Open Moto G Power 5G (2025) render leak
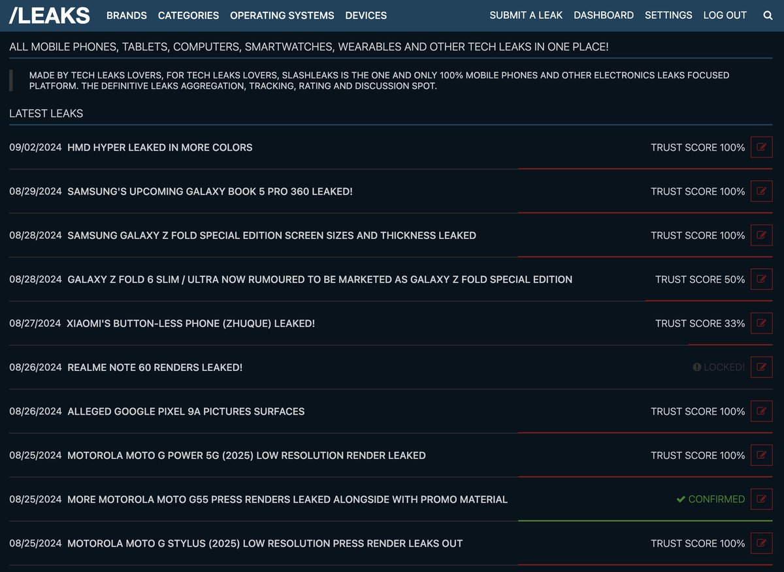Viewport: 784px width, 572px height. point(246,455)
